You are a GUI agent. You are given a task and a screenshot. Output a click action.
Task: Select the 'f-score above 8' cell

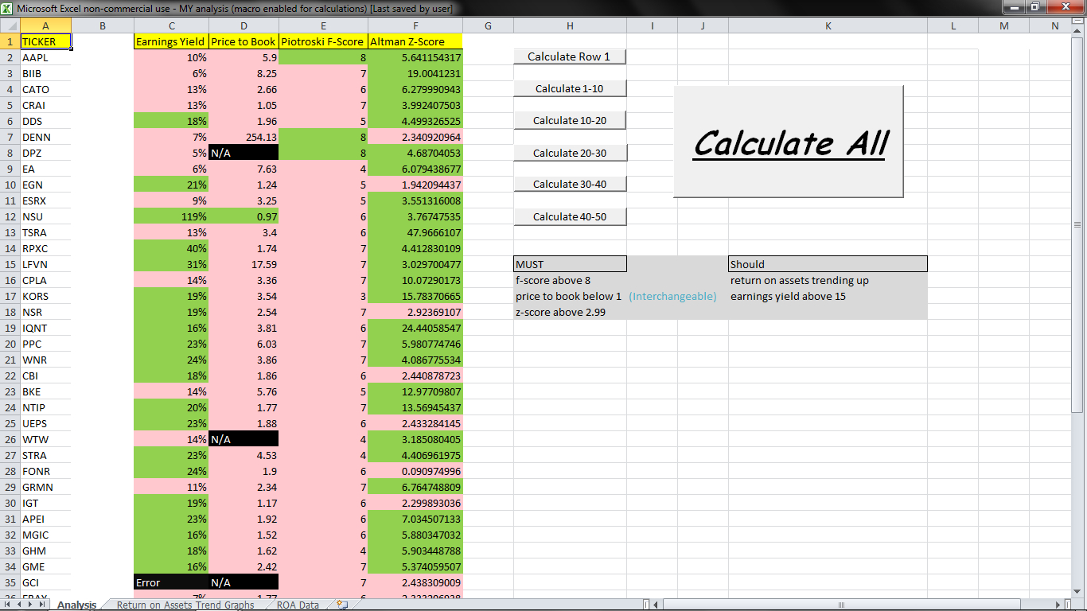570,280
